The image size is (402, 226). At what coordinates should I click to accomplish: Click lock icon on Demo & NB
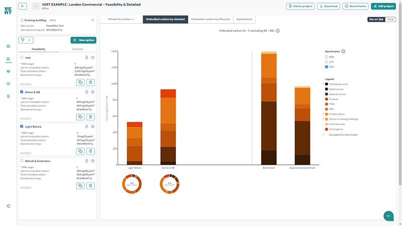pos(86,92)
